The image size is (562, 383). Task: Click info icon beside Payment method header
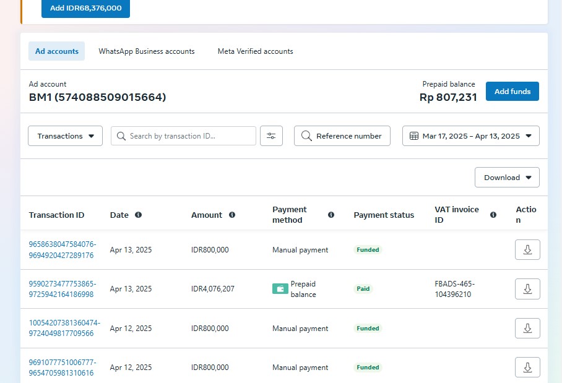[x=331, y=215]
